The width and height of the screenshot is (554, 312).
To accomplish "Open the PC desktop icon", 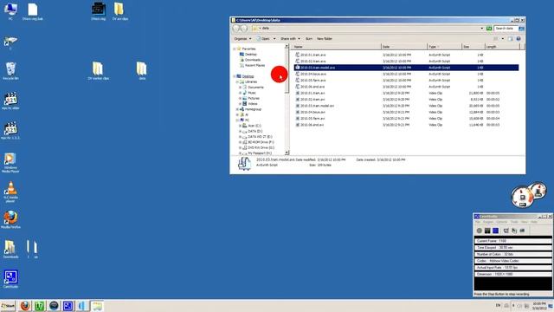I will pyautogui.click(x=10, y=11).
